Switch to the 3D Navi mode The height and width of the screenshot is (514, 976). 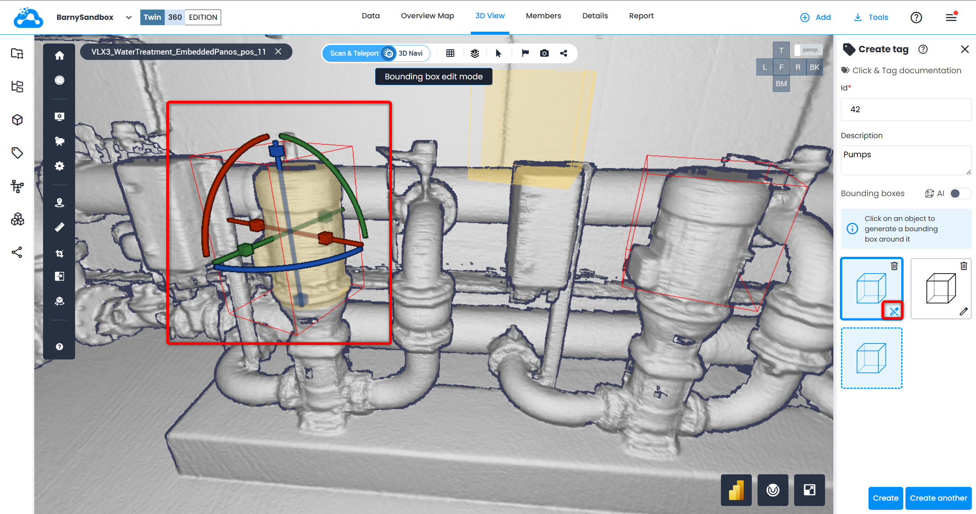click(410, 53)
